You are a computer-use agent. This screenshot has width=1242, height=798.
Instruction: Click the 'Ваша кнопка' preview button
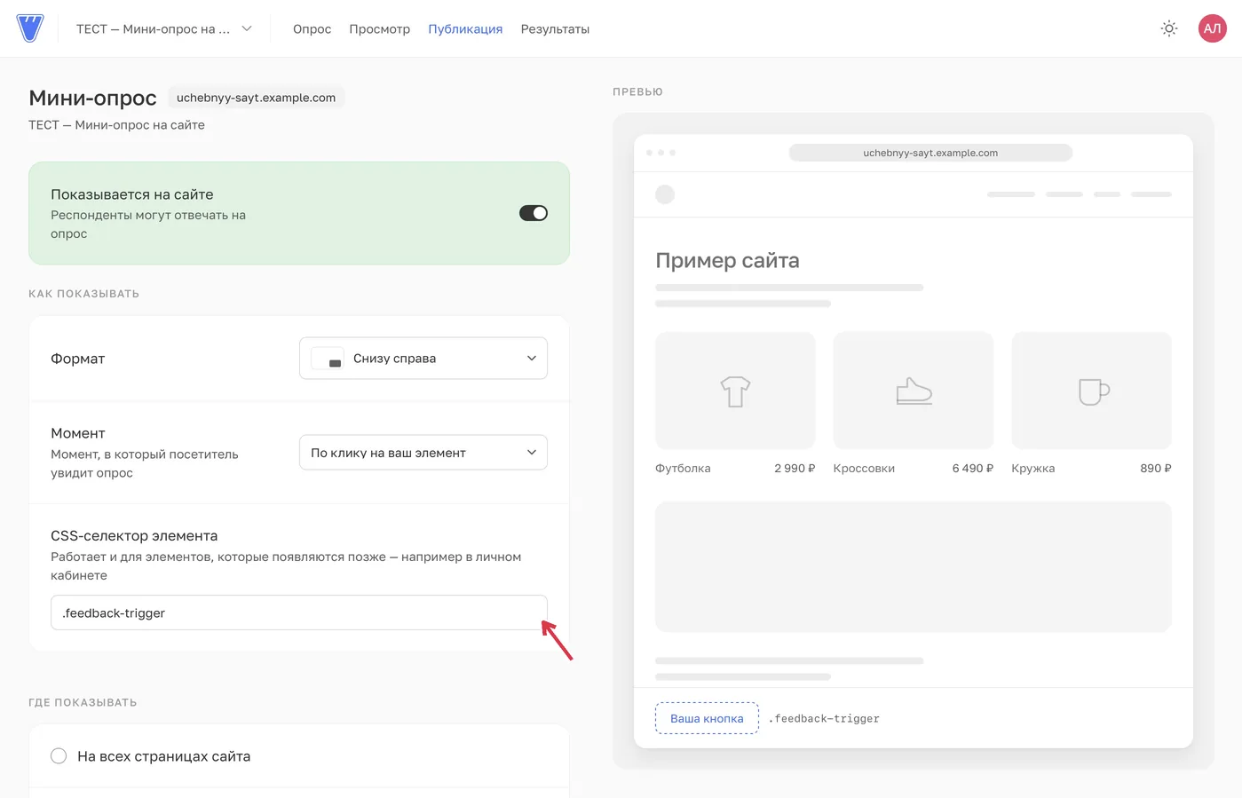(x=707, y=718)
